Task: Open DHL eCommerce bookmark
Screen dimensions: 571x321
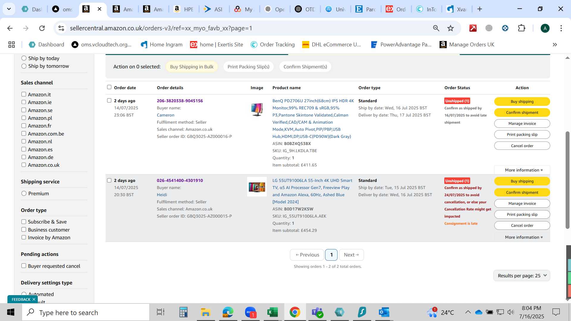Action: coord(331,45)
